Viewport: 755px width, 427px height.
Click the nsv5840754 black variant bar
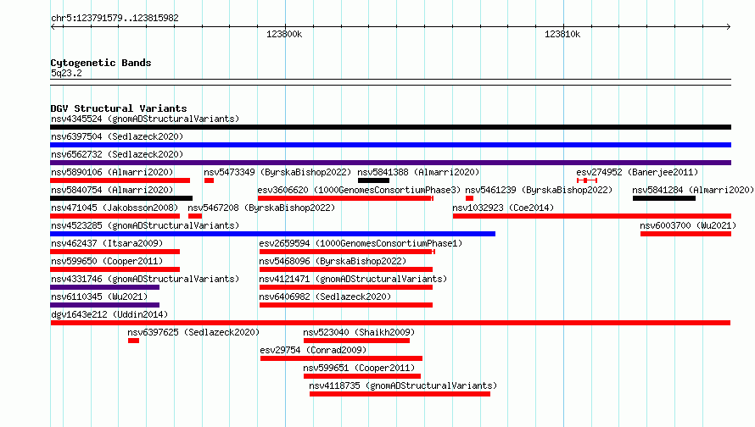[x=121, y=198]
